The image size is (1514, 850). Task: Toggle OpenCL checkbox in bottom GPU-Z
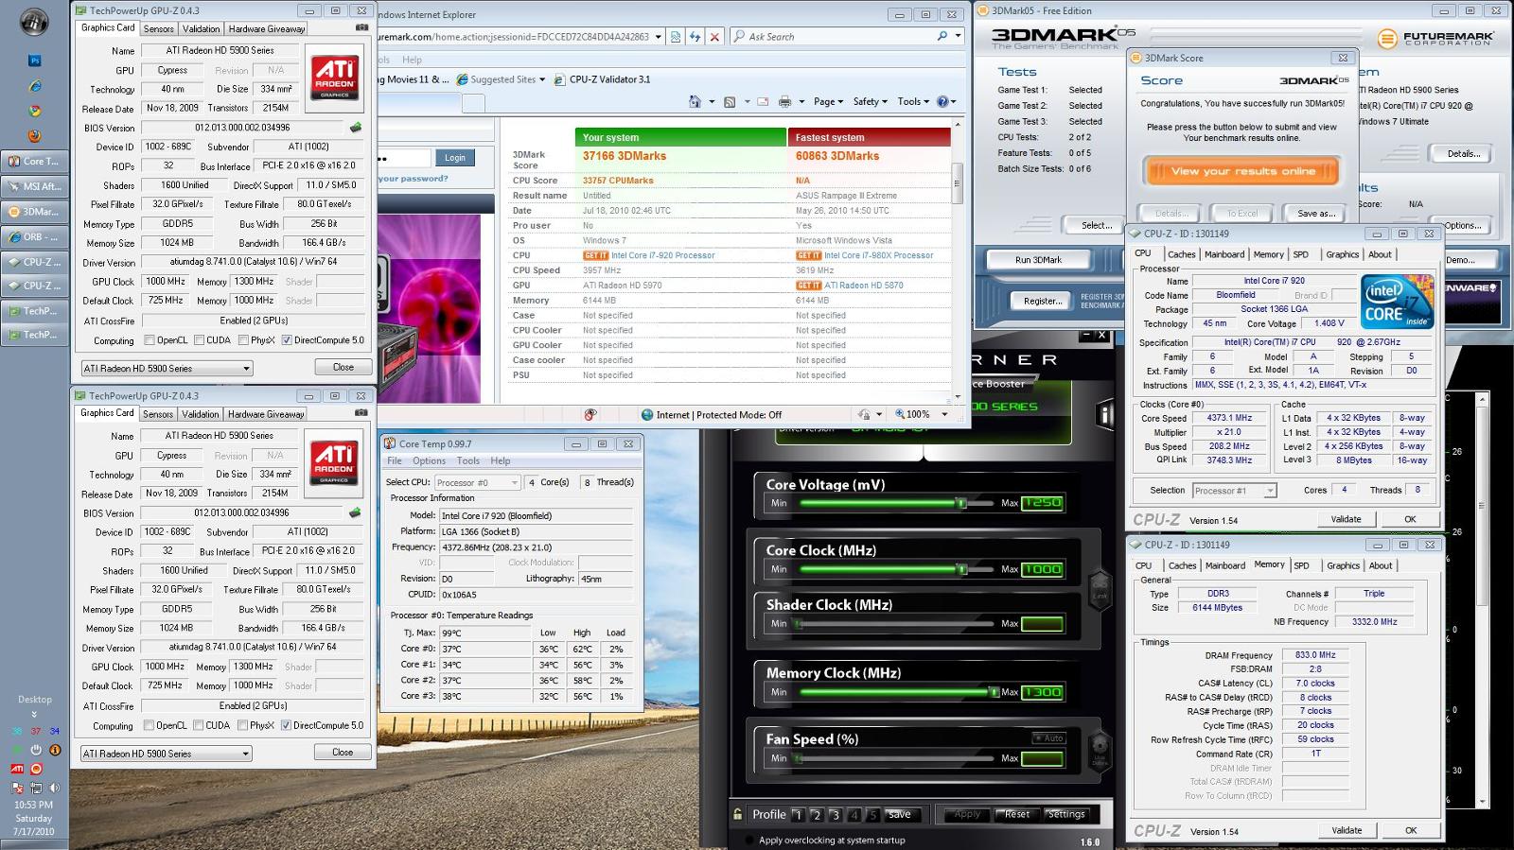[149, 725]
